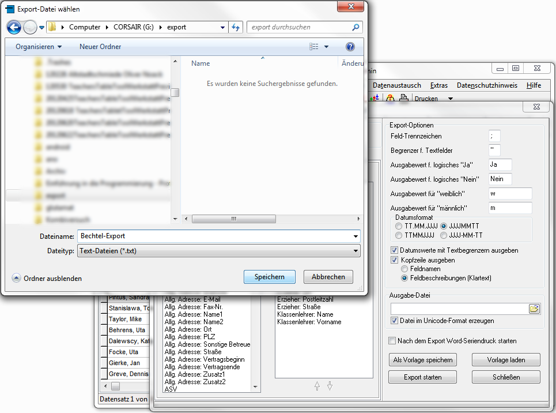Move the selected field down with the arrow
Viewport: 556px width, 413px height.
coord(330,386)
